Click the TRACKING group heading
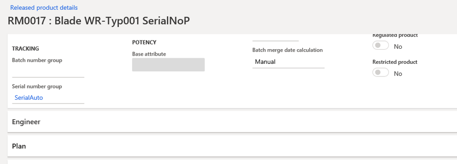Viewport: 457px width, 164px height. pyautogui.click(x=25, y=49)
